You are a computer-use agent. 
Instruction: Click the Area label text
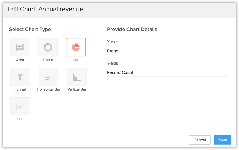20,60
